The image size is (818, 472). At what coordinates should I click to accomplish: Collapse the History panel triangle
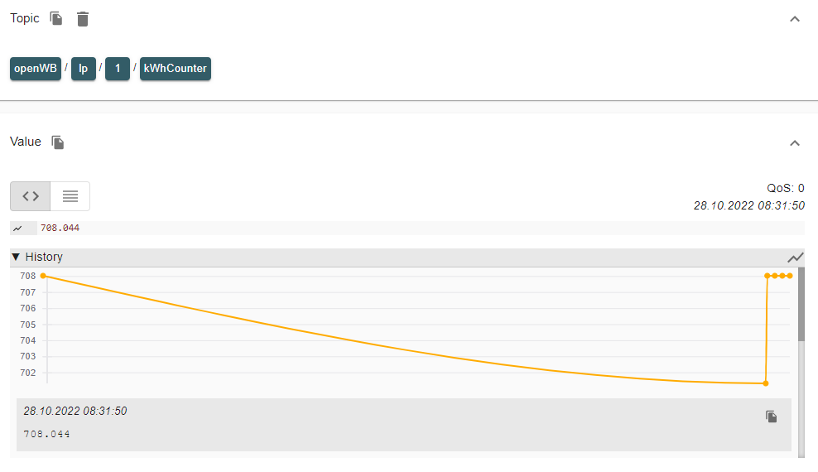tap(16, 258)
